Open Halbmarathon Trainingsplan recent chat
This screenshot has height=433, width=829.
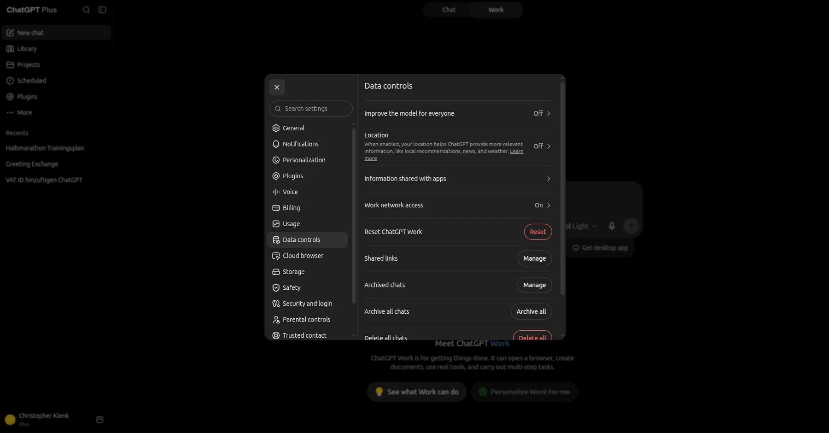[x=45, y=148]
